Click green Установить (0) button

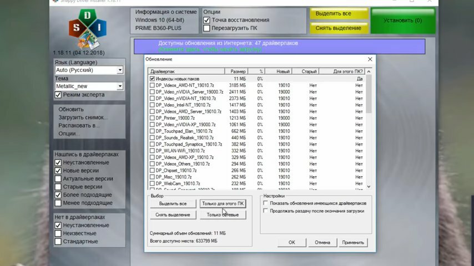pyautogui.click(x=402, y=21)
